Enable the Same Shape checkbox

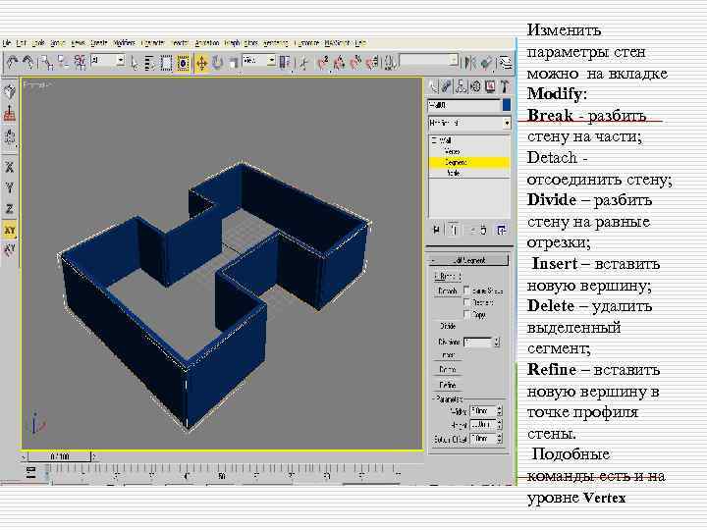466,291
